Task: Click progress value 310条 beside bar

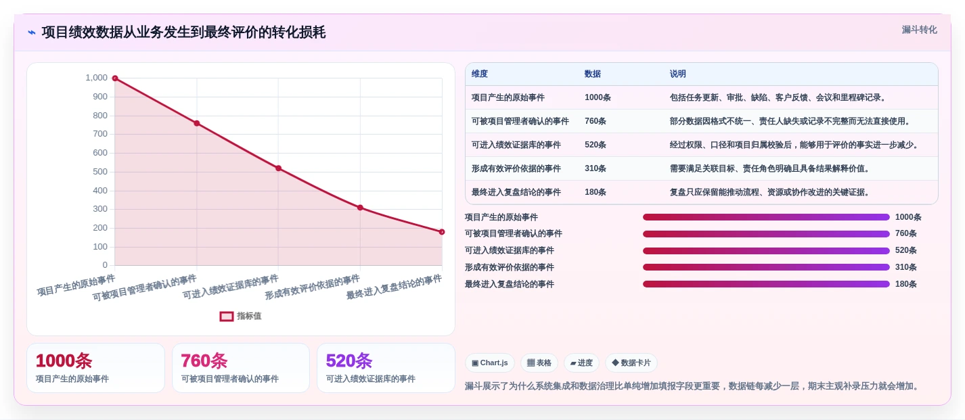Action: pos(906,267)
